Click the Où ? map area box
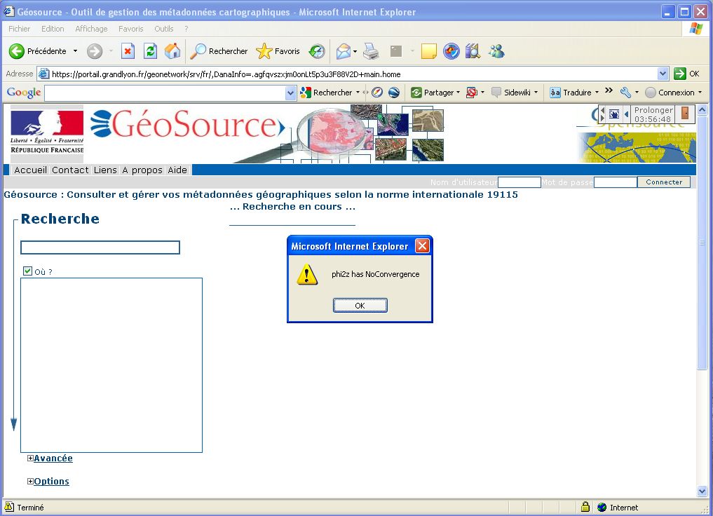 tap(111, 365)
